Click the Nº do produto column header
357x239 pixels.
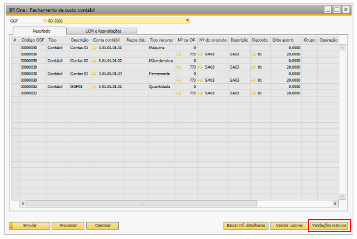coord(213,40)
